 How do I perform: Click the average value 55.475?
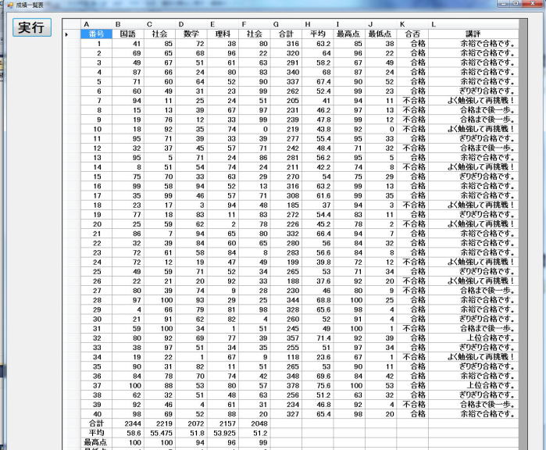160,433
